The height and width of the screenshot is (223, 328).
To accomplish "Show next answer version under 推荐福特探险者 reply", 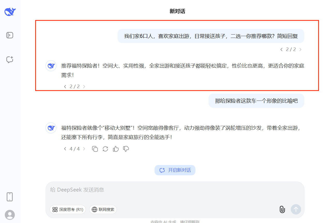I will (x=84, y=87).
